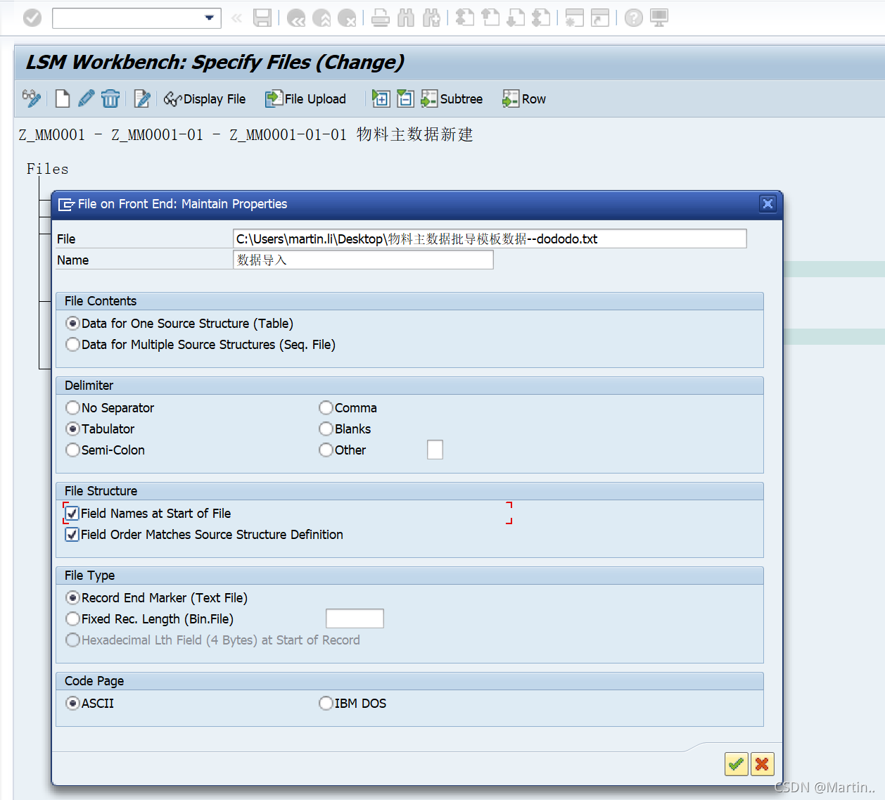Click the Find Next binoculars icon
The image size is (885, 800).
431,18
